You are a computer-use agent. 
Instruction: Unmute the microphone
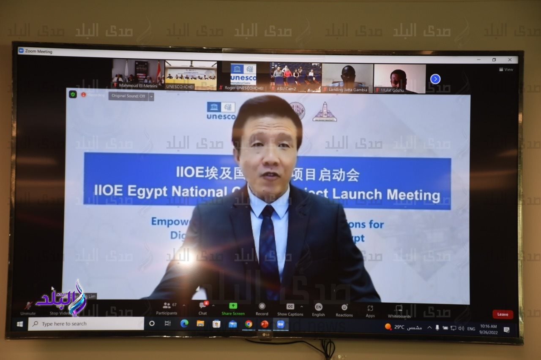tap(28, 307)
